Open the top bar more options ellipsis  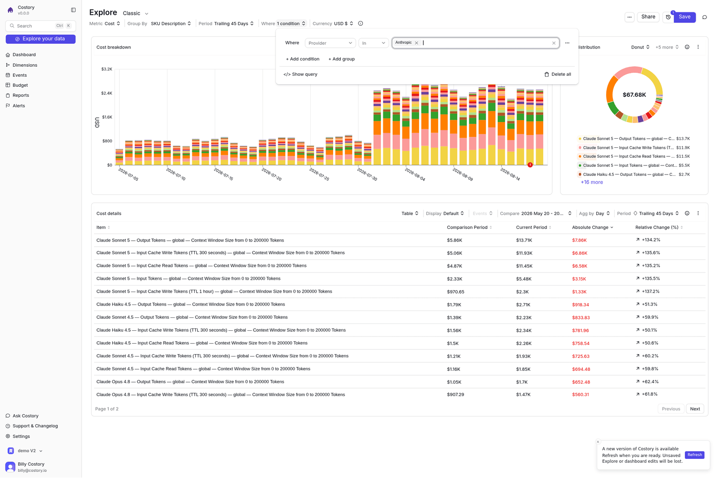pos(630,17)
